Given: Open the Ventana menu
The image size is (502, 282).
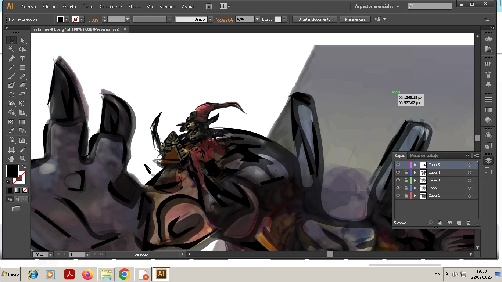Looking at the screenshot, I should pyautogui.click(x=168, y=7).
